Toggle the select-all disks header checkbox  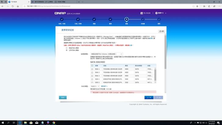(x=92, y=66)
